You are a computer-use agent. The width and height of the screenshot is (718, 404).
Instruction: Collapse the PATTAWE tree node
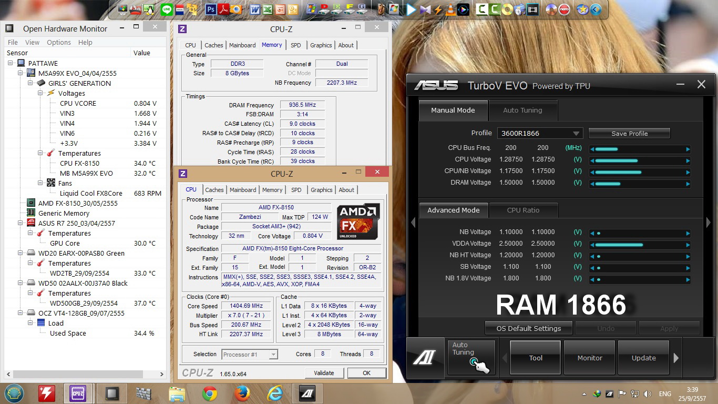(x=11, y=63)
